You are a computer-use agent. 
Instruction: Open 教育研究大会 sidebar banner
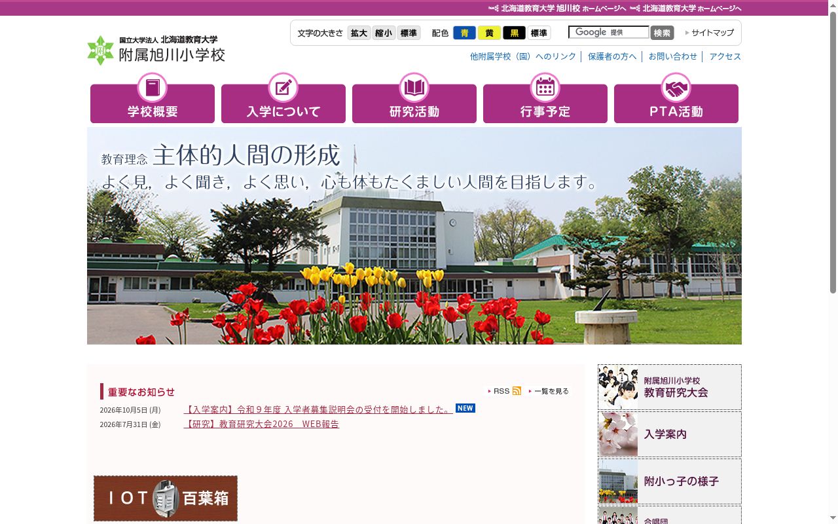click(x=670, y=387)
